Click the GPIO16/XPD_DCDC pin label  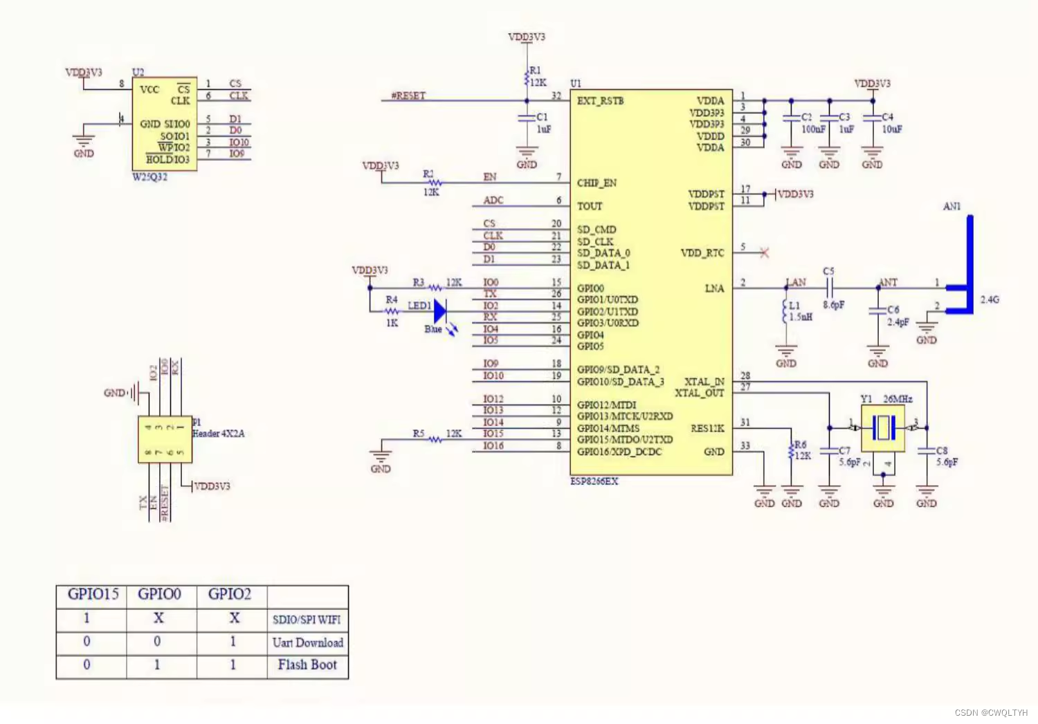click(619, 452)
